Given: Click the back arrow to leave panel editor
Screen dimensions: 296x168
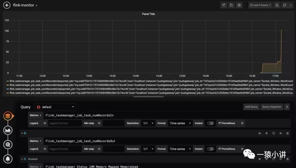Looking at the screenshot, I should click(7, 5).
